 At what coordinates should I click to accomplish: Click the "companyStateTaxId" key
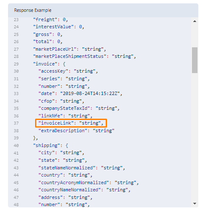(x=64, y=108)
